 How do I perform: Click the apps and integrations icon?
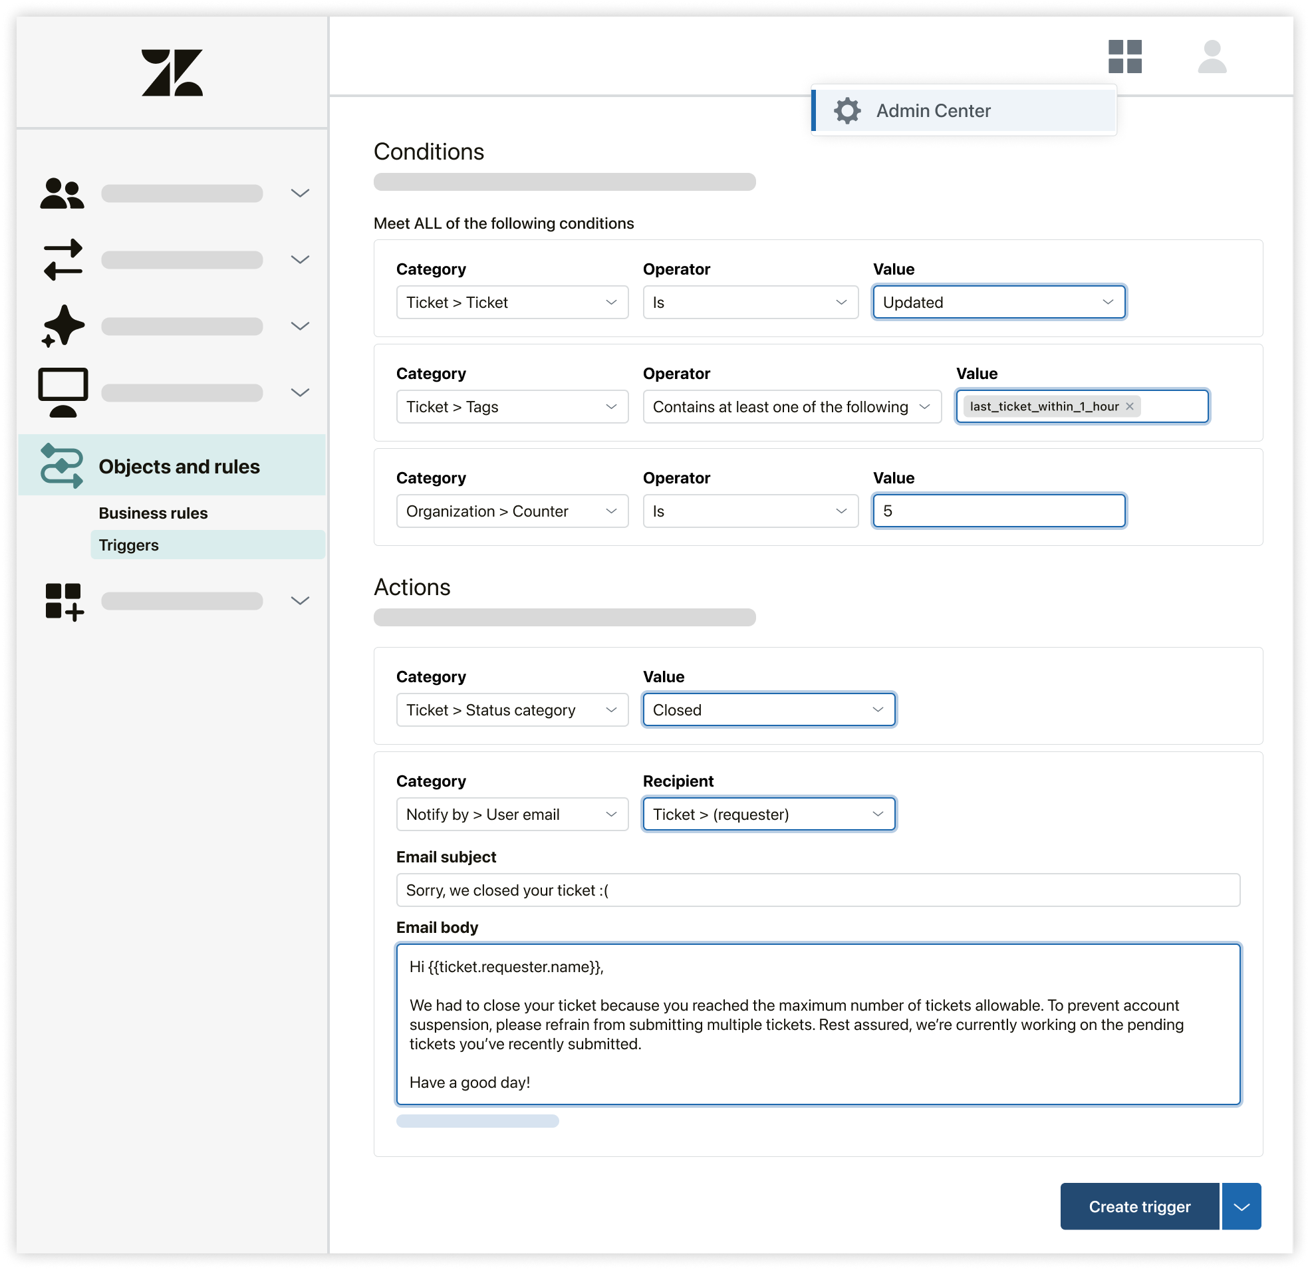(x=63, y=601)
